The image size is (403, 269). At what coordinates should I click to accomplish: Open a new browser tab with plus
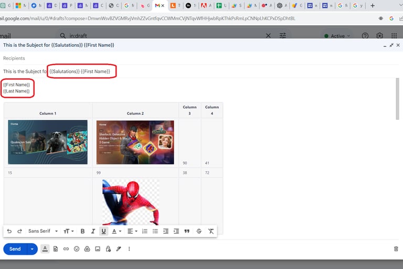click(373, 5)
